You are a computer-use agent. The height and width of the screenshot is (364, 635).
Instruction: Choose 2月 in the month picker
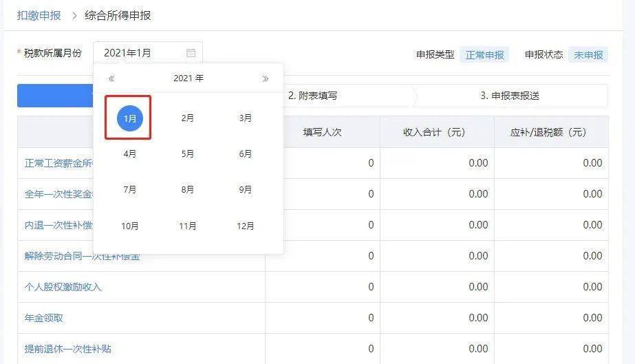188,118
